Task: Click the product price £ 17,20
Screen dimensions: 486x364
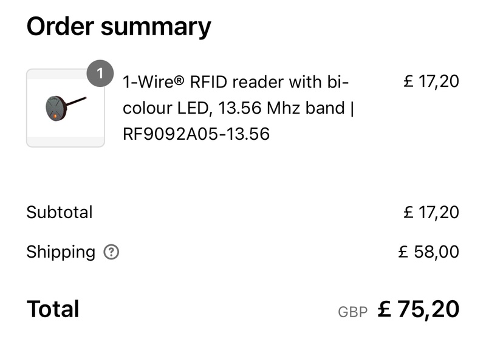Action: [431, 81]
